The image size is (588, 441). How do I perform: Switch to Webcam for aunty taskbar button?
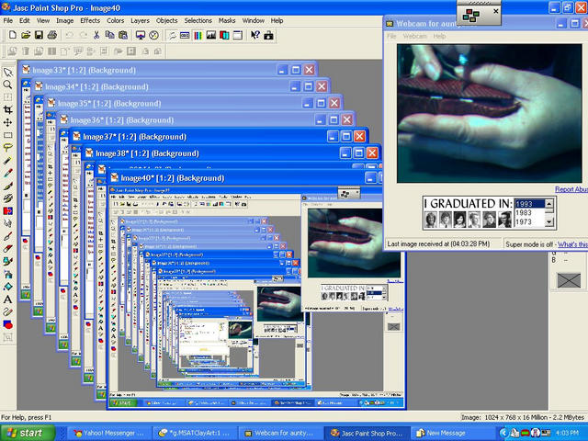click(279, 433)
